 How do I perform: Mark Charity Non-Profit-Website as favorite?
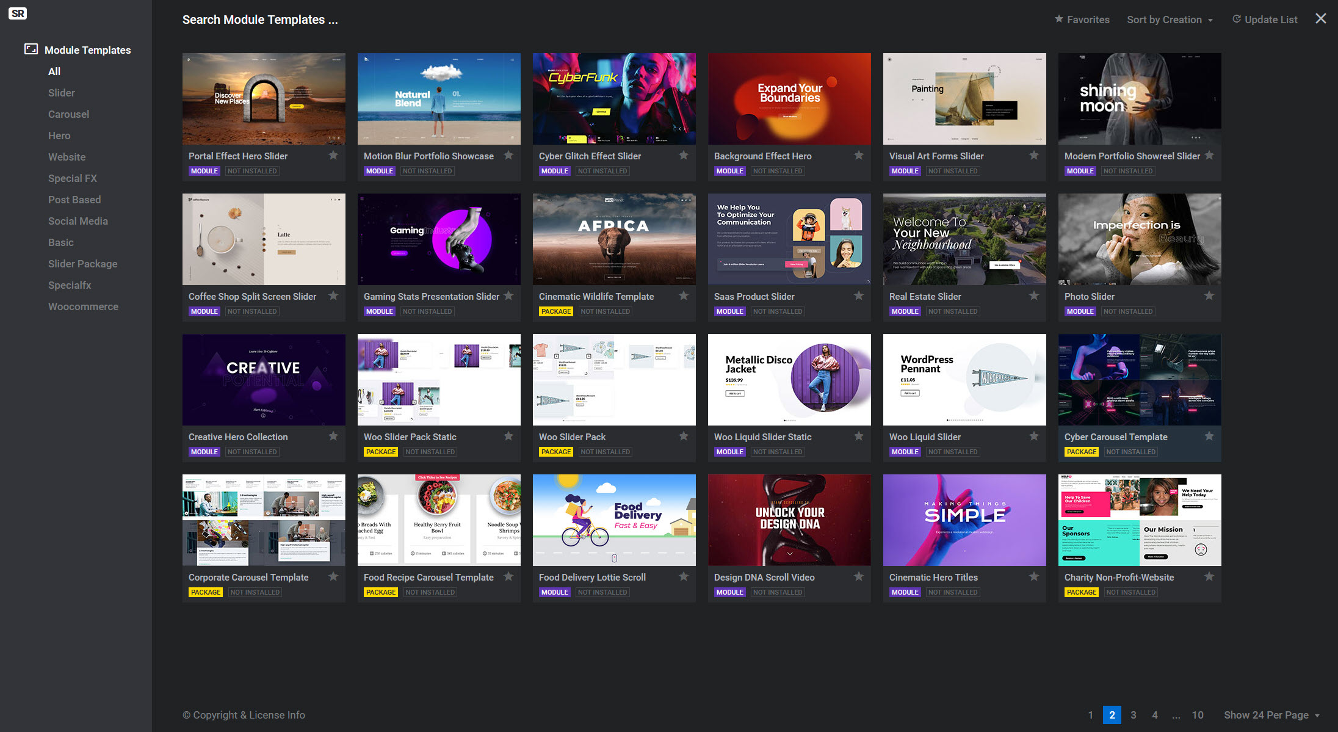pos(1209,577)
